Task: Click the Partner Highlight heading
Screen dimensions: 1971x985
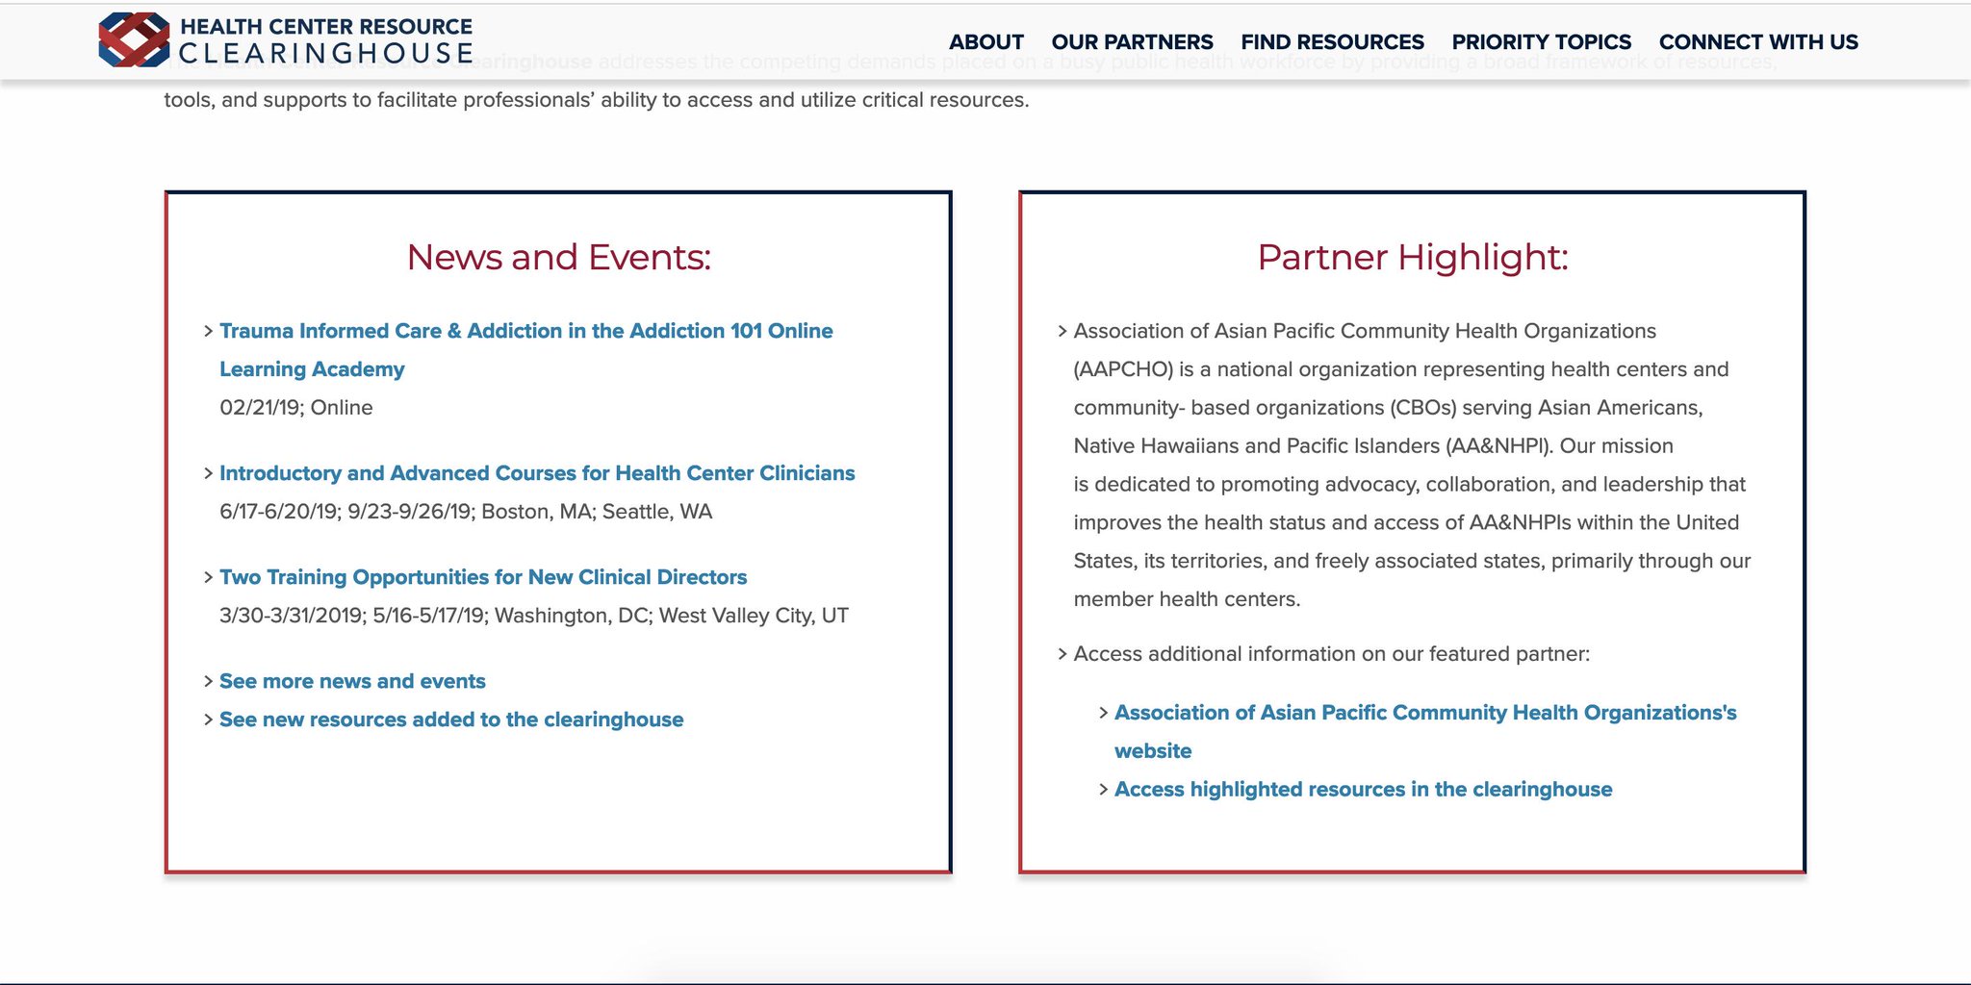Action: coord(1413,257)
